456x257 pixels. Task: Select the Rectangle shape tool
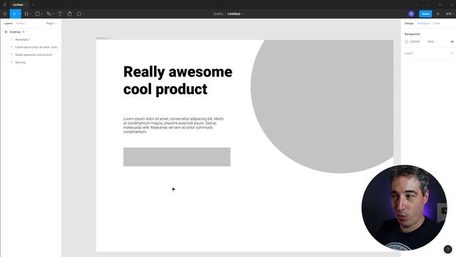click(37, 14)
